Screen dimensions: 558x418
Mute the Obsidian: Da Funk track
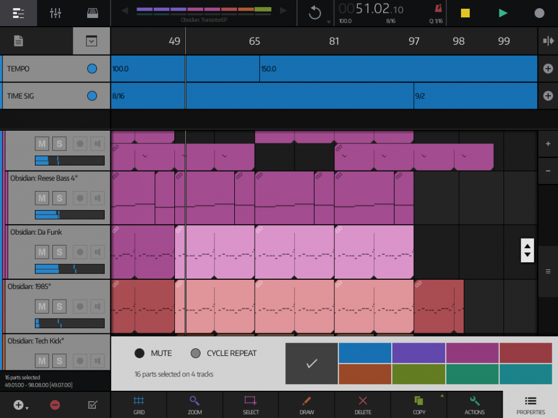pos(41,252)
